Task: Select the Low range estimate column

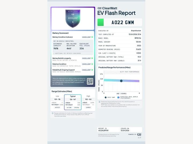Action: point(57,102)
